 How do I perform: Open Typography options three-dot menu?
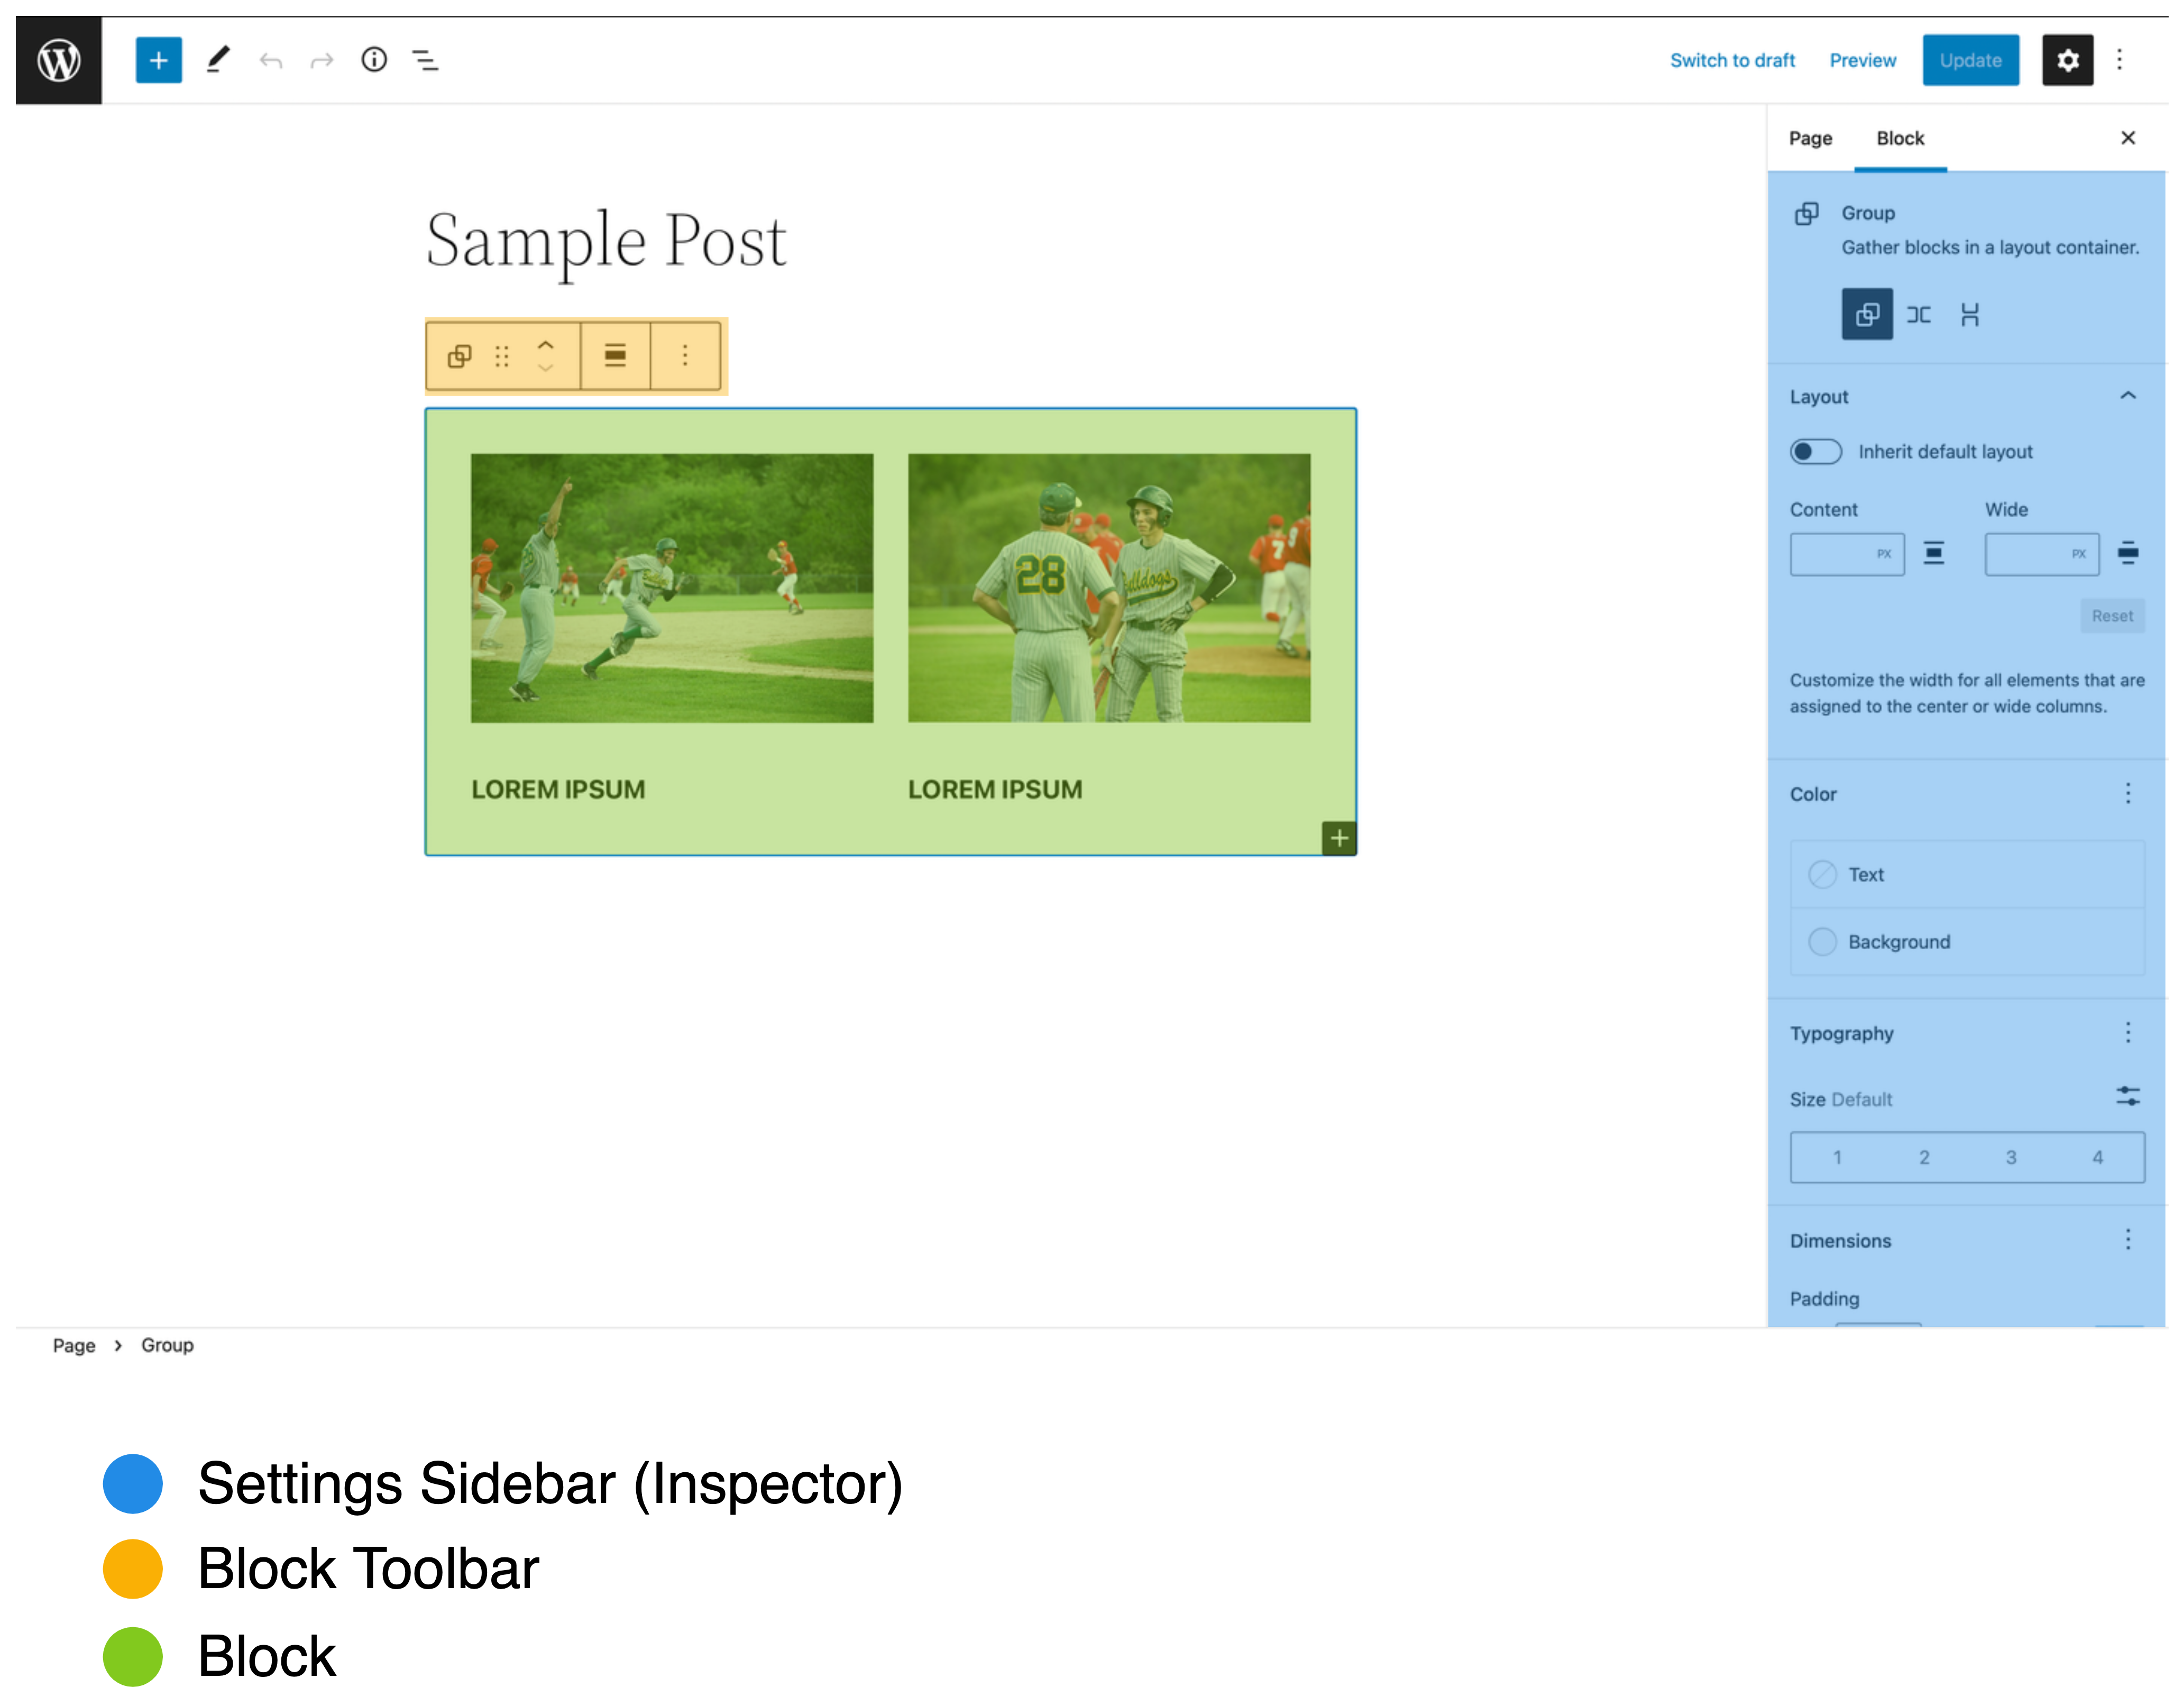pos(2127,1032)
